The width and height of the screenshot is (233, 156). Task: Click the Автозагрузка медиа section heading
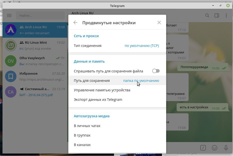92,116
